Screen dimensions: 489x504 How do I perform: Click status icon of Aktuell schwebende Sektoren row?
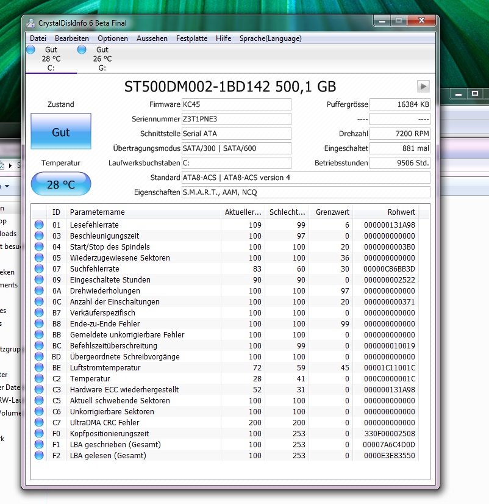(39, 400)
